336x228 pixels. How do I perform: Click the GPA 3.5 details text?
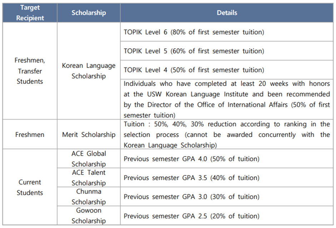point(192,178)
